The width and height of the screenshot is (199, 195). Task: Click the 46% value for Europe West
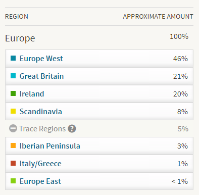pos(180,59)
